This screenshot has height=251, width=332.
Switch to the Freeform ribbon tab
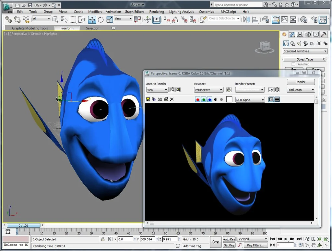(x=67, y=28)
